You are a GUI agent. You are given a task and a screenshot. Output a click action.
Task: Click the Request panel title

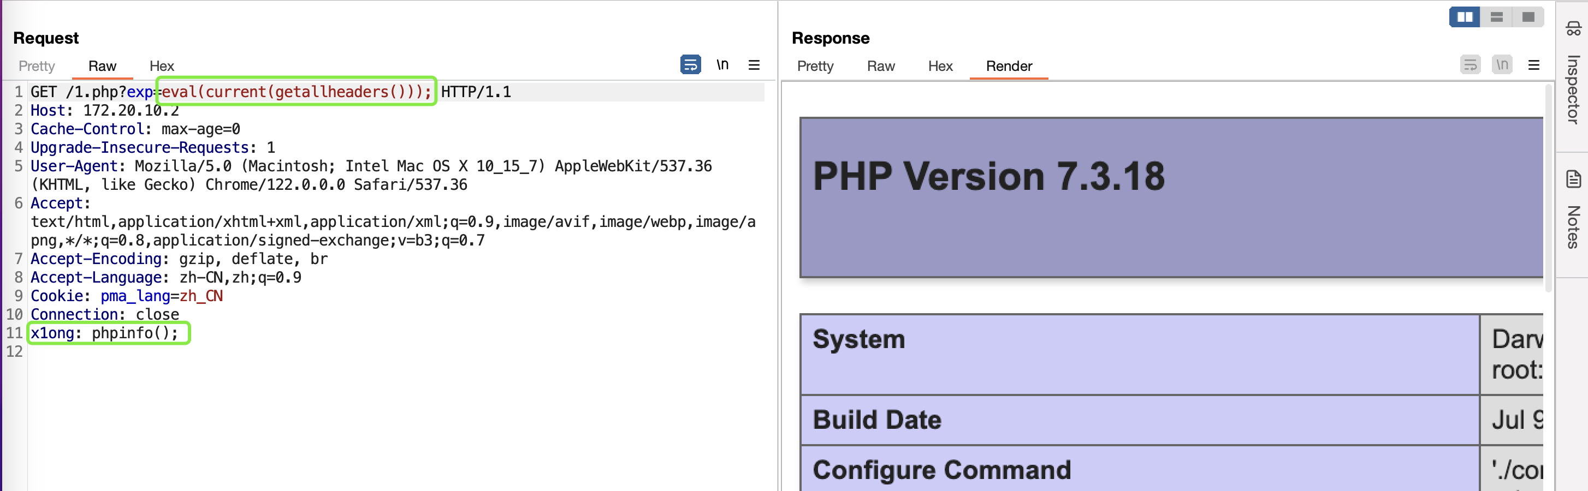click(46, 38)
